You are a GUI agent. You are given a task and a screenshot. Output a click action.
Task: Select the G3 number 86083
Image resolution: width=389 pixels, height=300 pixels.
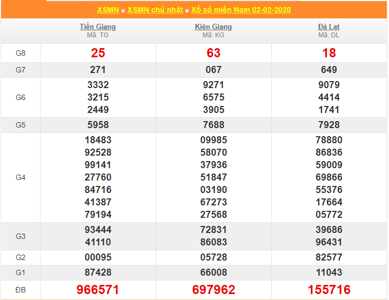coord(213,242)
